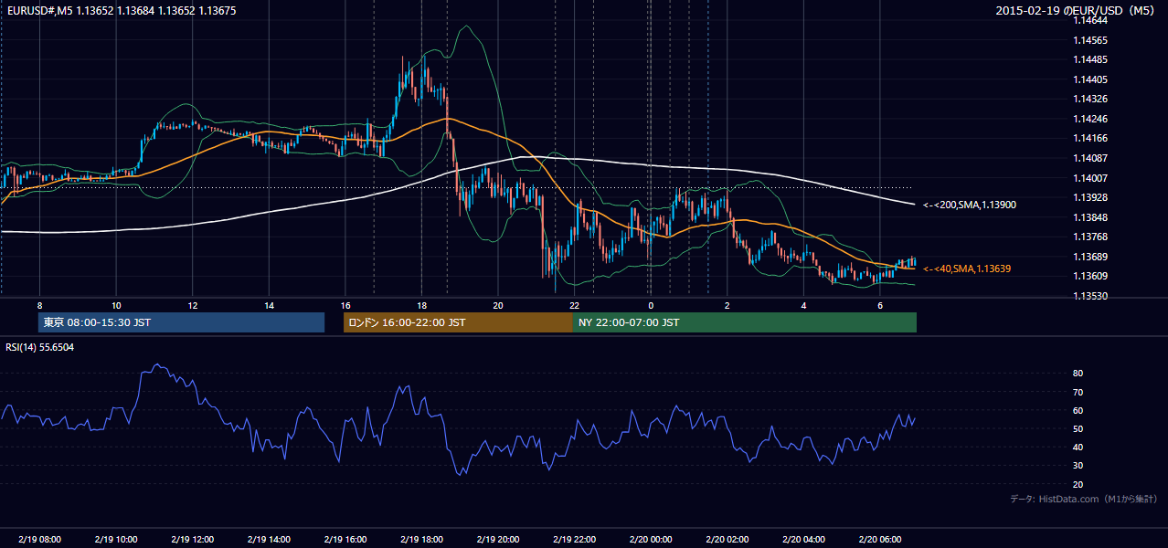Click the 1.14166 price axis label
1168x548 pixels.
[x=1089, y=139]
